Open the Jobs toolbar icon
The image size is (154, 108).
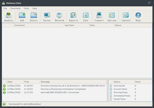click(85, 15)
